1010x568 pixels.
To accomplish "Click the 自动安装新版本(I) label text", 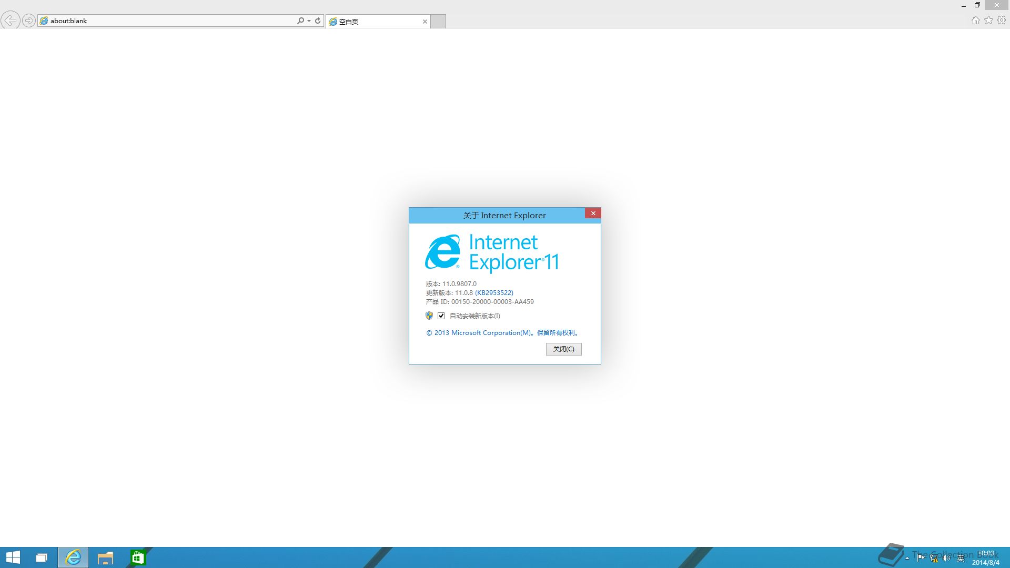I will [x=474, y=316].
